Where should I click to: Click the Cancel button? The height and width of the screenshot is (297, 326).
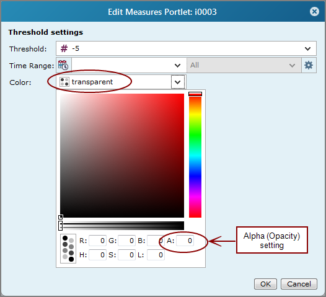(x=299, y=284)
